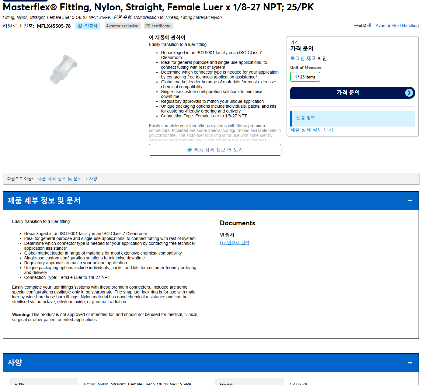421x385 pixels.
Task: Click the 로그인 link to check stock
Action: (297, 58)
